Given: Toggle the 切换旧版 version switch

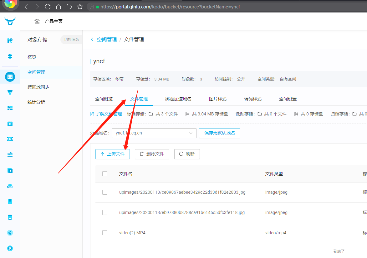Looking at the screenshot, I should (x=71, y=40).
